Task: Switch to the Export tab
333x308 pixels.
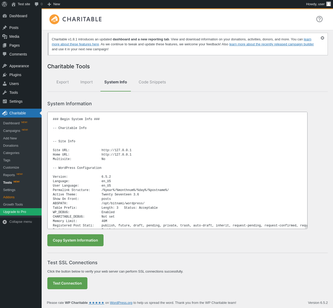Action: tap(63, 82)
